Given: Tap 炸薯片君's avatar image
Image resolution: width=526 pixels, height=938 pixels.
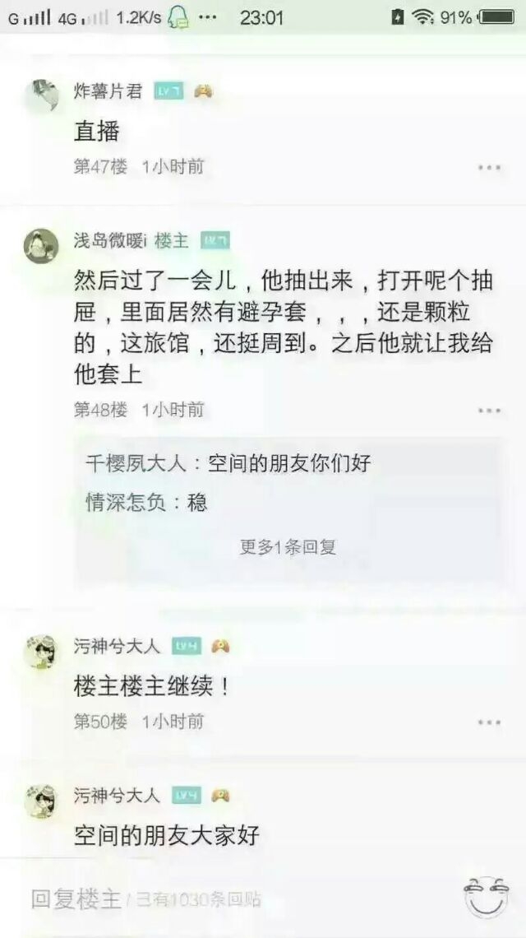Looking at the screenshot, I should point(42,95).
